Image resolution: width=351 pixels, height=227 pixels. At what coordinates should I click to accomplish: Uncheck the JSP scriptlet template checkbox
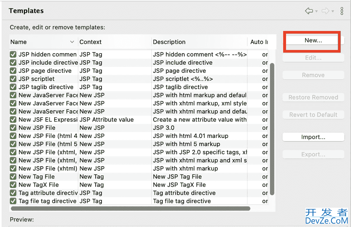(x=13, y=79)
